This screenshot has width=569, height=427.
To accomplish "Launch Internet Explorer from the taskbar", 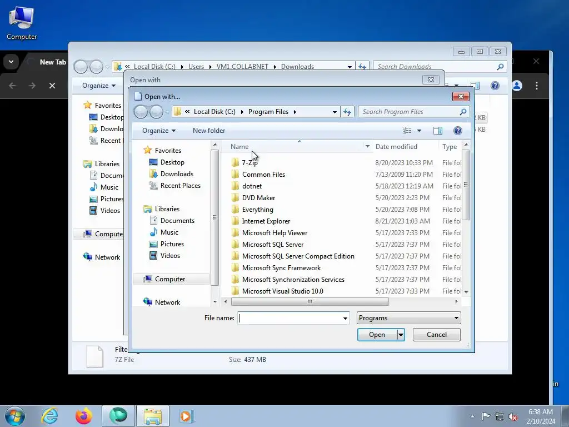I will (x=49, y=416).
